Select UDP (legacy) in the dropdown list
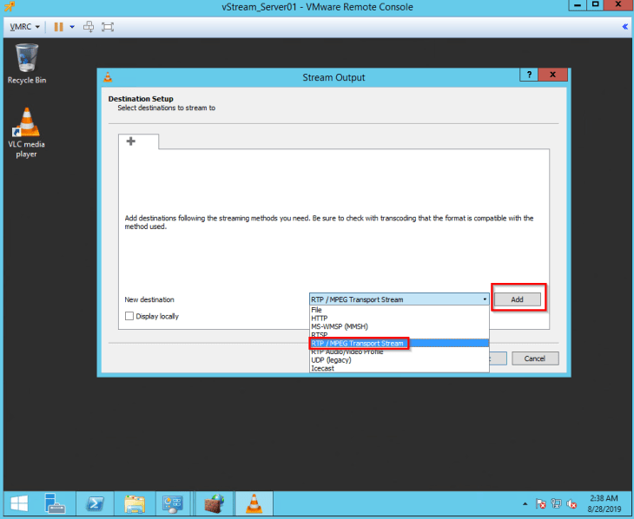This screenshot has width=634, height=519. tap(331, 360)
